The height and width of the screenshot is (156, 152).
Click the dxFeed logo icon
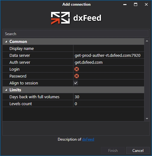pos(60,18)
